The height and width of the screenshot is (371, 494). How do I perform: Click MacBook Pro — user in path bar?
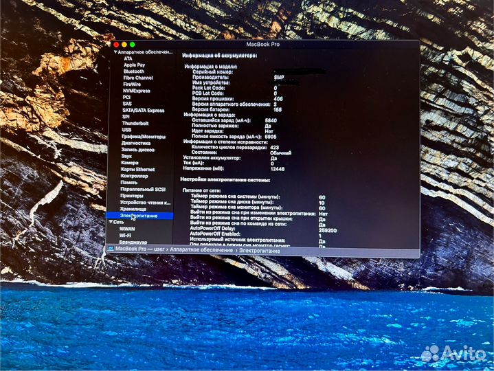pyautogui.click(x=139, y=249)
